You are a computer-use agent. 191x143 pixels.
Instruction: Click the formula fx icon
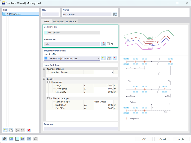35,139
